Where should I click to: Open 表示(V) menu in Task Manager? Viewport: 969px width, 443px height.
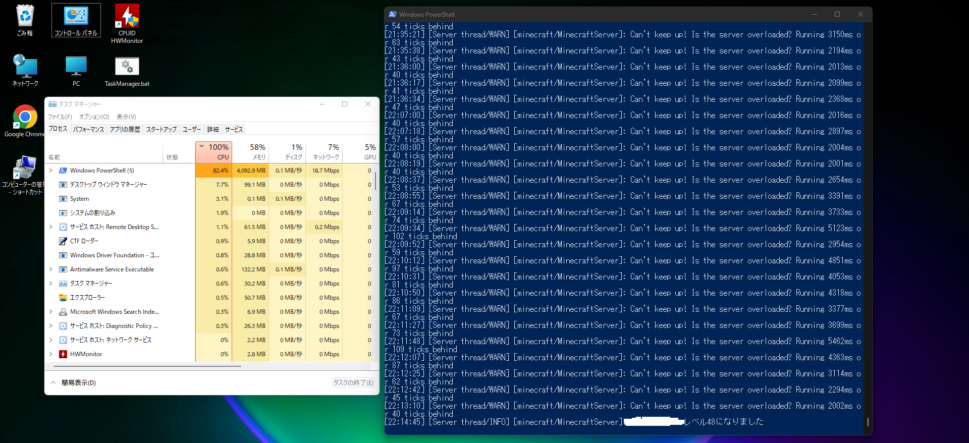click(126, 117)
